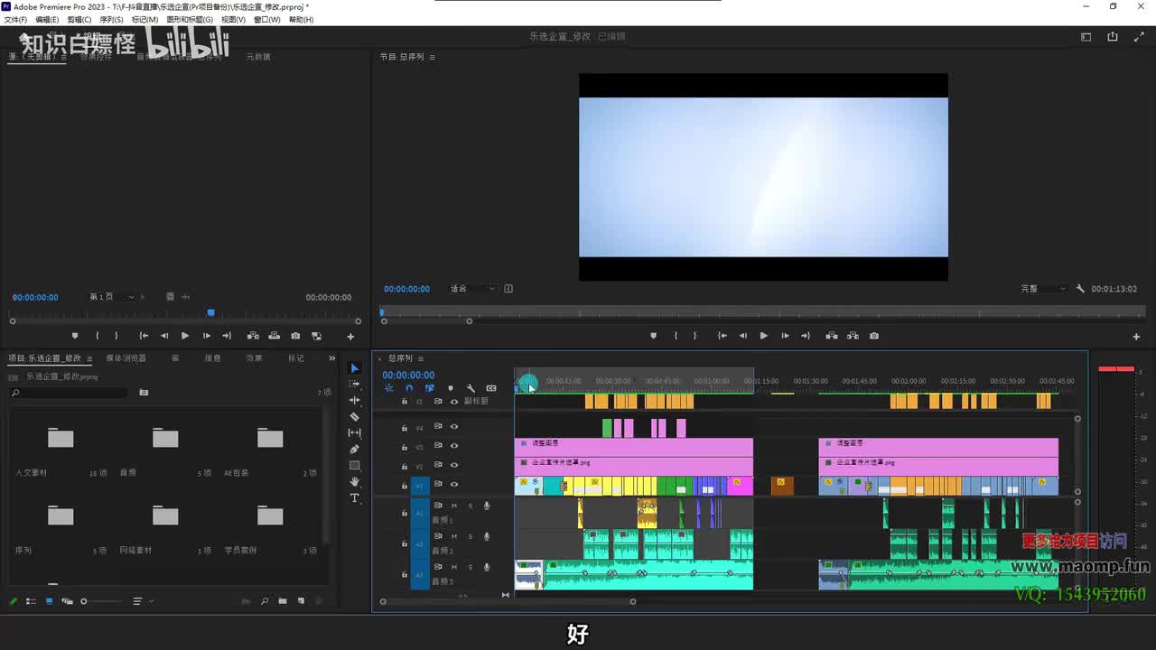Click Export Frame camera in Source Monitor
This screenshot has height=650, width=1156.
tap(295, 336)
